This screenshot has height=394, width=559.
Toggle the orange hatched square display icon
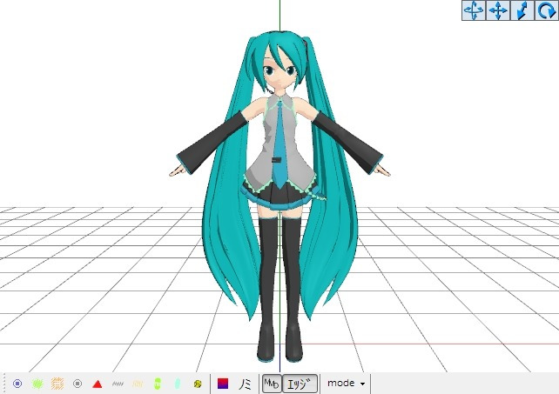(x=57, y=384)
